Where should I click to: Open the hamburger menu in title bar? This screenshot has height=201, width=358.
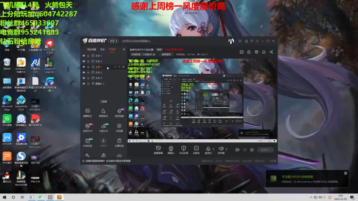tap(257, 41)
